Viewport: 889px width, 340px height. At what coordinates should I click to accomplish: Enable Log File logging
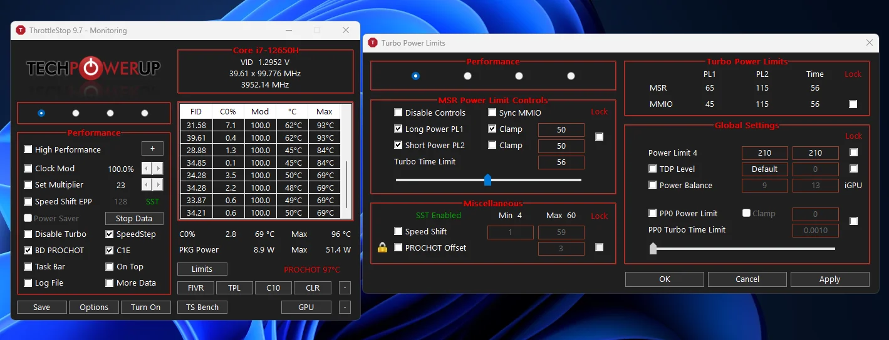pyautogui.click(x=28, y=282)
